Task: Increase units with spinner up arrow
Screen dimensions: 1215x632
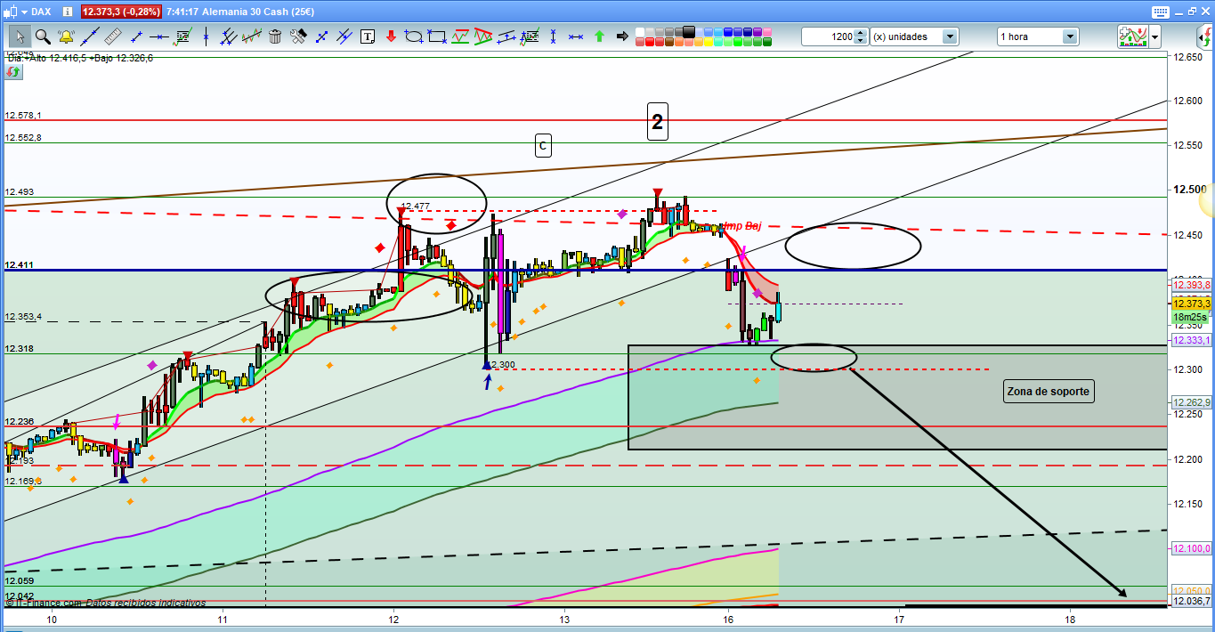Action: point(861,33)
